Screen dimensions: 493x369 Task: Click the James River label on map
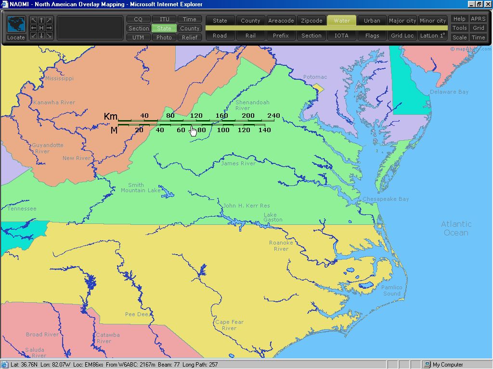238,163
